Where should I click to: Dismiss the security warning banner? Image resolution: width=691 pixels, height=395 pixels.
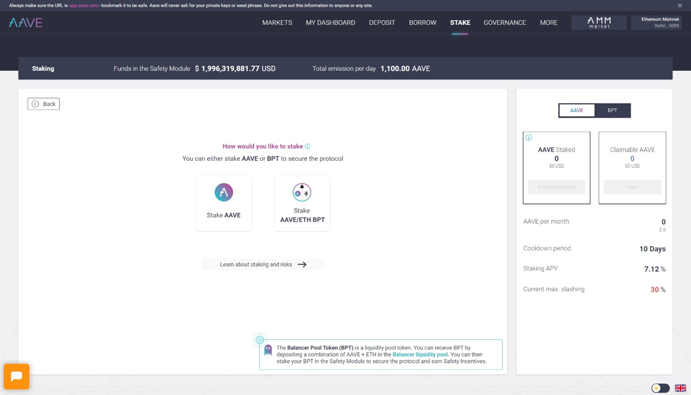[680, 5]
